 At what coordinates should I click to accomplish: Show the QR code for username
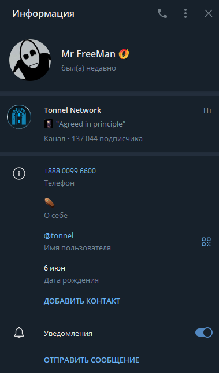206,242
